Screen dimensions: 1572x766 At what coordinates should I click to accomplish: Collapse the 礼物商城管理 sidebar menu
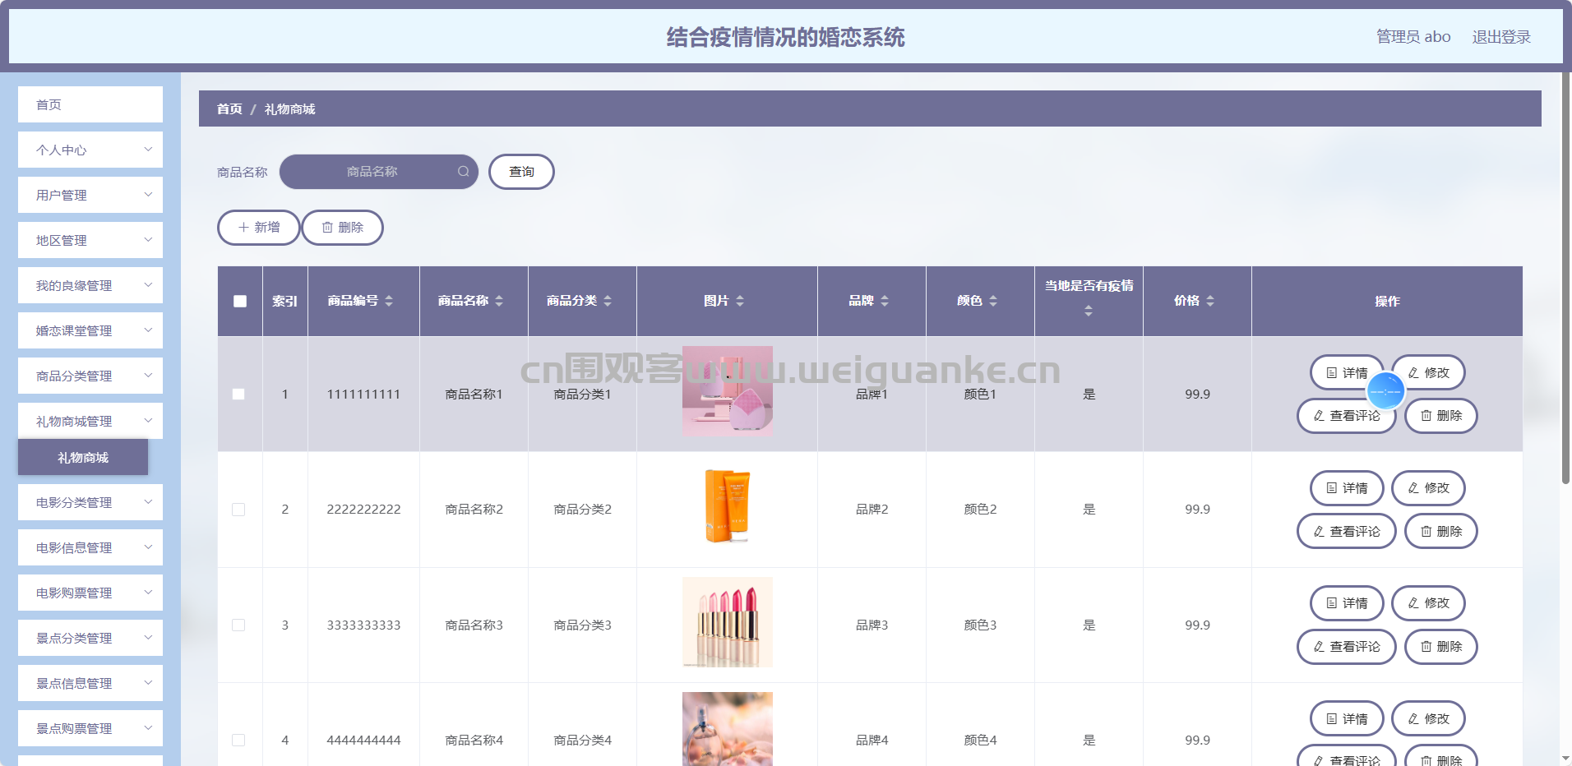pyautogui.click(x=90, y=421)
